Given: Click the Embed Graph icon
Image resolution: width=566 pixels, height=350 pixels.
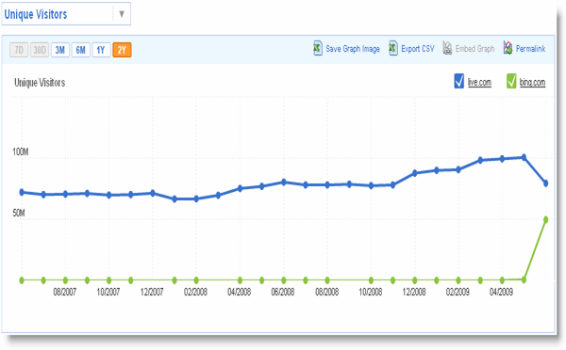Looking at the screenshot, I should [x=447, y=48].
